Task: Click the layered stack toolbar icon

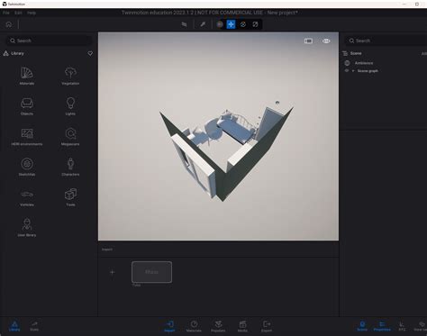Action: (x=184, y=24)
